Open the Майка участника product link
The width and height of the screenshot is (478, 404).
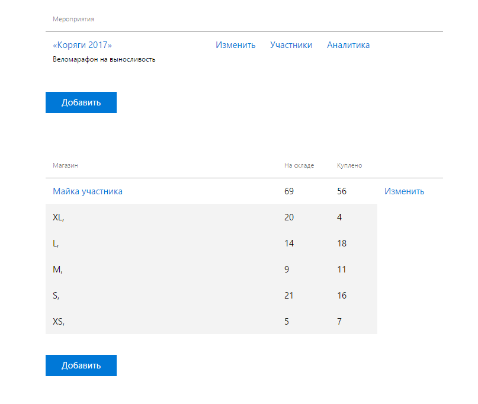(88, 191)
